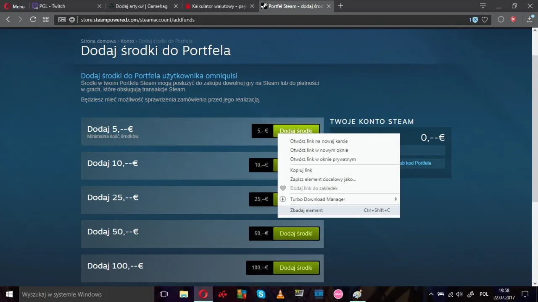The height and width of the screenshot is (302, 538).
Task: Open the Opera Menu button
Action: click(14, 6)
